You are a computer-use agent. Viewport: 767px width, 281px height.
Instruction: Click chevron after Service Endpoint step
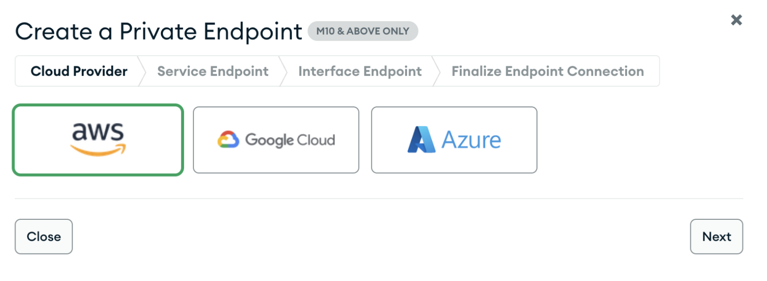pyautogui.click(x=283, y=71)
